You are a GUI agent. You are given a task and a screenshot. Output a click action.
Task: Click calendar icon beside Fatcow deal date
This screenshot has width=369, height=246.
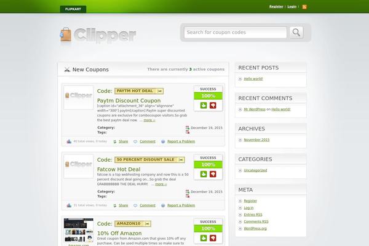(x=188, y=192)
